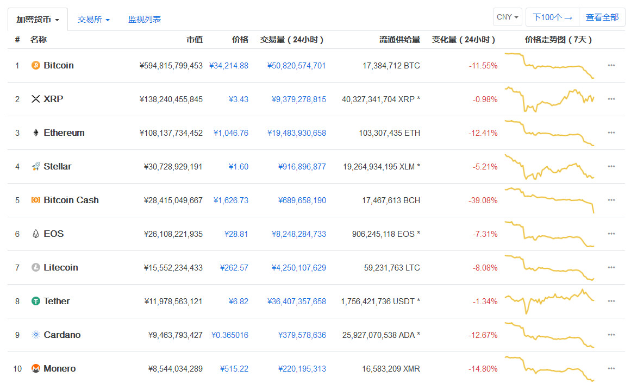Click Bitcoin price ¥34,214.88
Screen dimensions: 631x383
click(x=229, y=66)
